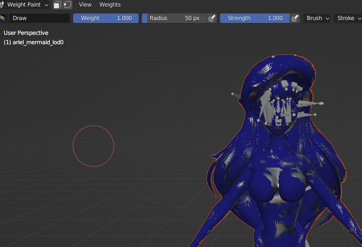Toggle pen pressure for Radius
The width and height of the screenshot is (362, 247).
click(212, 18)
